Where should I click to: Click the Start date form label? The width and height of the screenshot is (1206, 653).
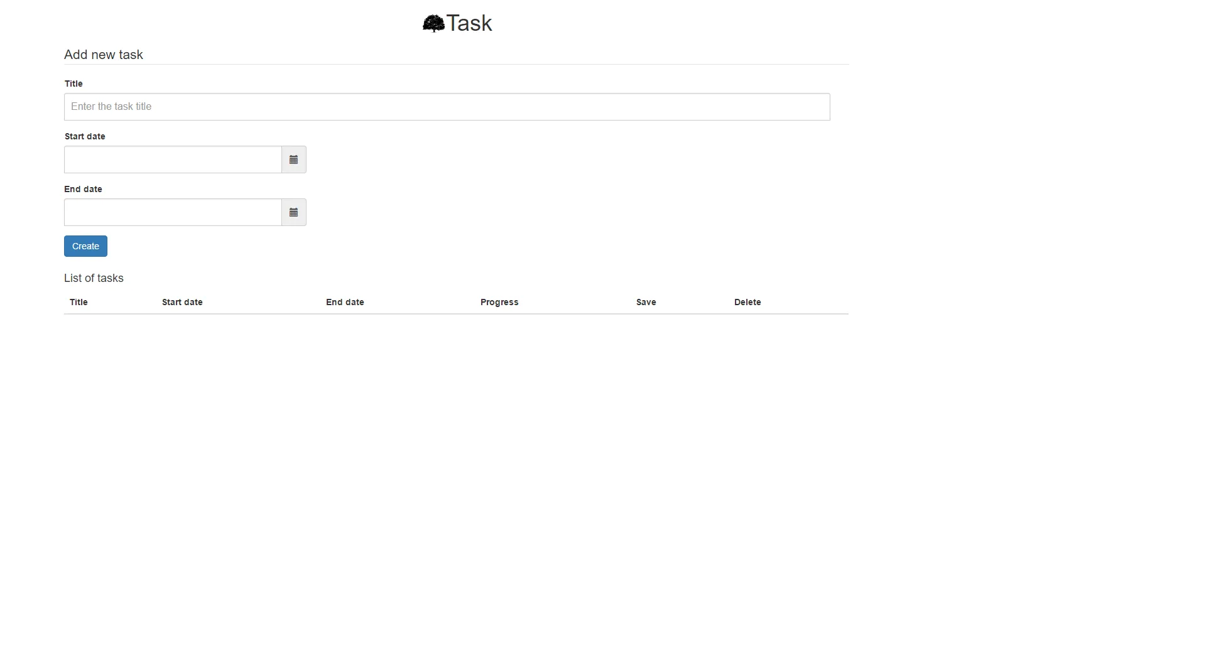(85, 136)
